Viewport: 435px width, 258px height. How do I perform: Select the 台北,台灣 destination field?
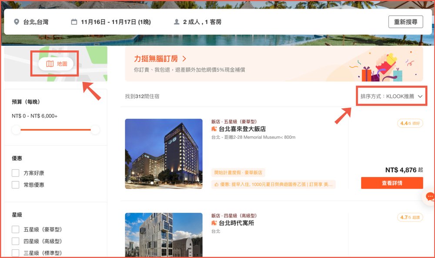coord(35,21)
